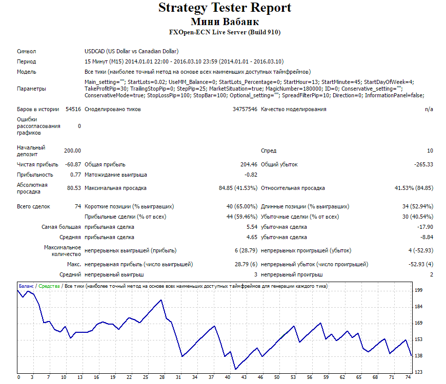
Task: Click the 'Средний' row label
Action: tap(70, 274)
